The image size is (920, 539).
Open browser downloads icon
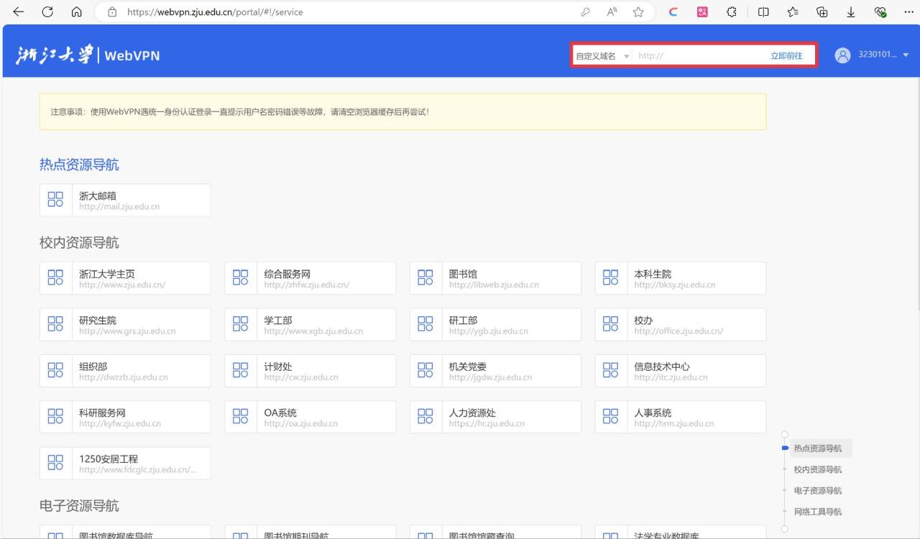click(851, 12)
